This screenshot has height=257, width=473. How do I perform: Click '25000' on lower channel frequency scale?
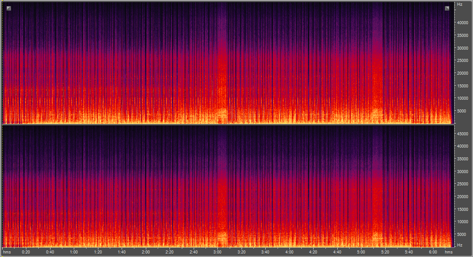(x=462, y=184)
